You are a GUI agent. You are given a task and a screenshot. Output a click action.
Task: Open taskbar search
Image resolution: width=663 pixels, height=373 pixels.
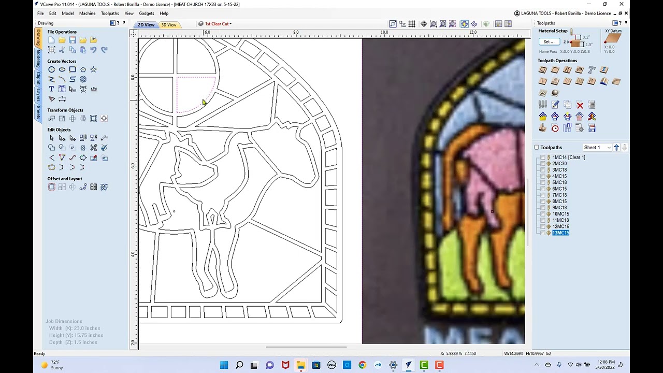click(239, 365)
